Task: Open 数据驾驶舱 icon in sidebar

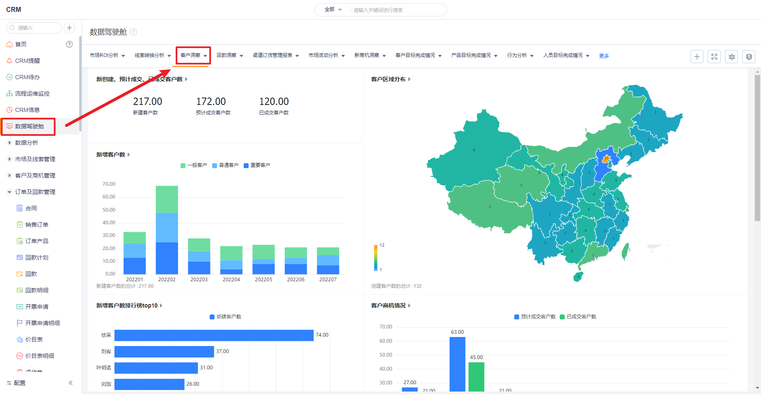Action: [x=9, y=126]
